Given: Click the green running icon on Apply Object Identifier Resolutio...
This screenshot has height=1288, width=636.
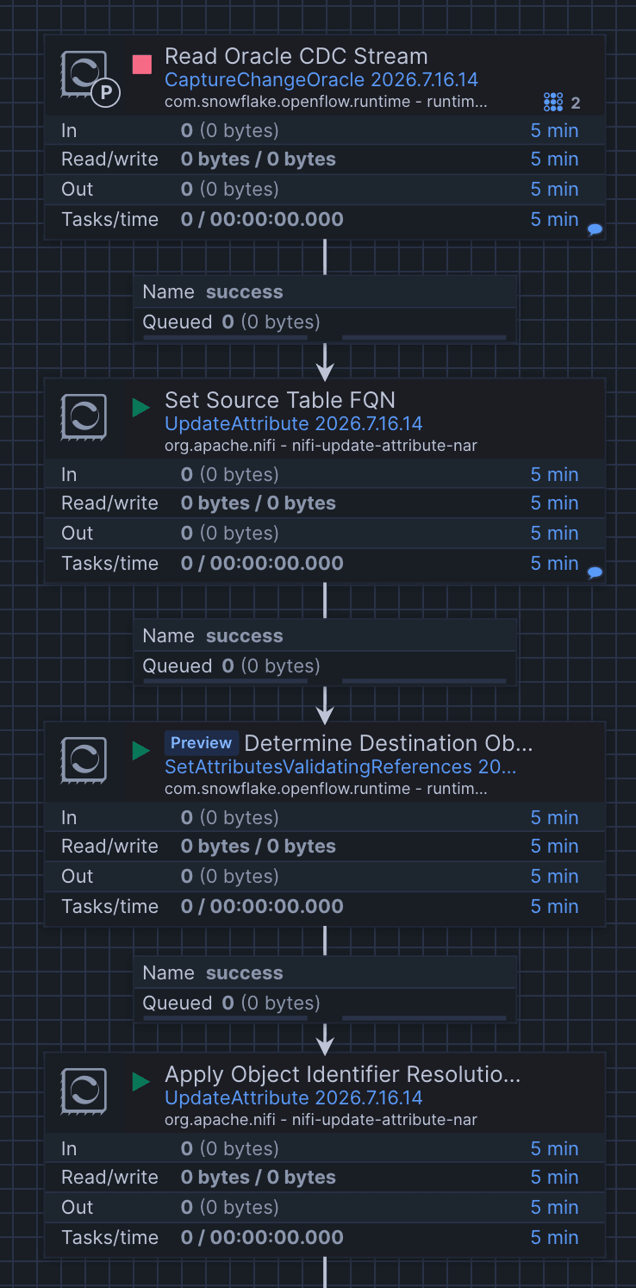Looking at the screenshot, I should tap(141, 1082).
